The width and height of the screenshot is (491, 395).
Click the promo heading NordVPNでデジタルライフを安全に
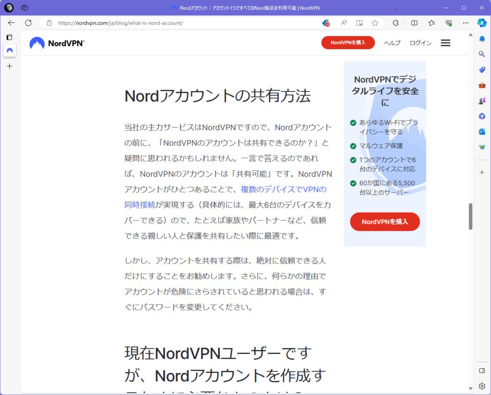[x=385, y=90]
